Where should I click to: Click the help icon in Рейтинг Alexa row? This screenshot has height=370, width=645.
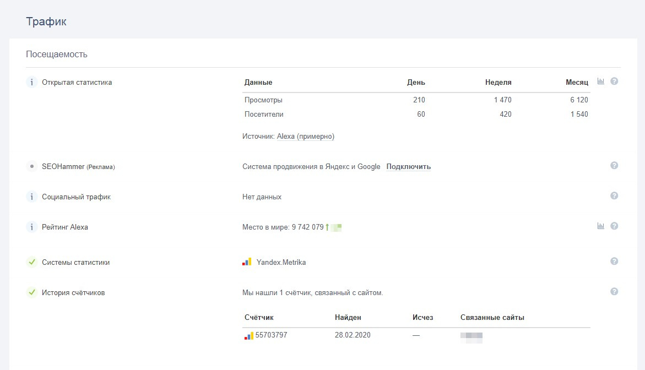point(614,226)
